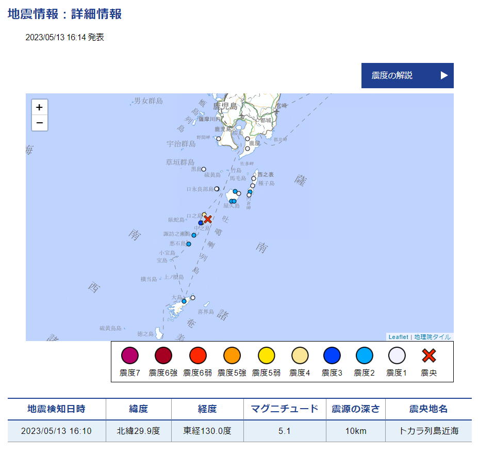
Task: Open the Leaflet attribution link
Action: point(398,337)
